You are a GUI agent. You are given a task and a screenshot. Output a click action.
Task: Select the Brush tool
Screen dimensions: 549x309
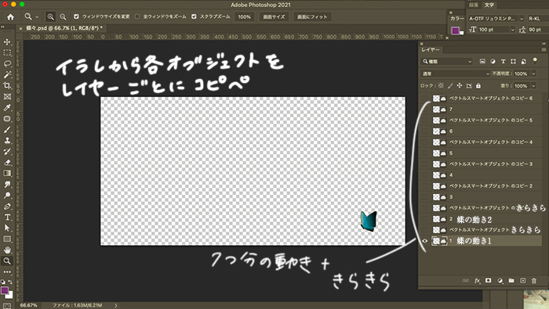pyautogui.click(x=7, y=130)
